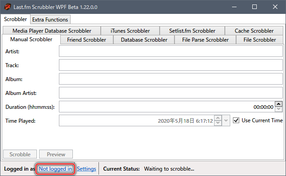286x176 pixels.
Task: Open the Extra Functions tab
Action: coord(50,19)
